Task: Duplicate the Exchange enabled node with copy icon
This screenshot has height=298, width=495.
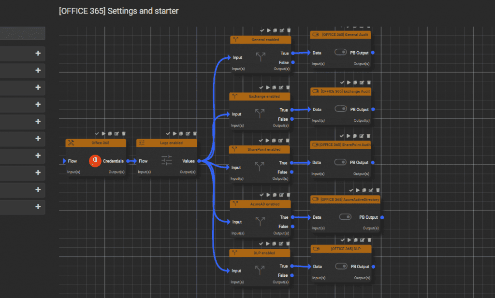Action: [x=275, y=88]
